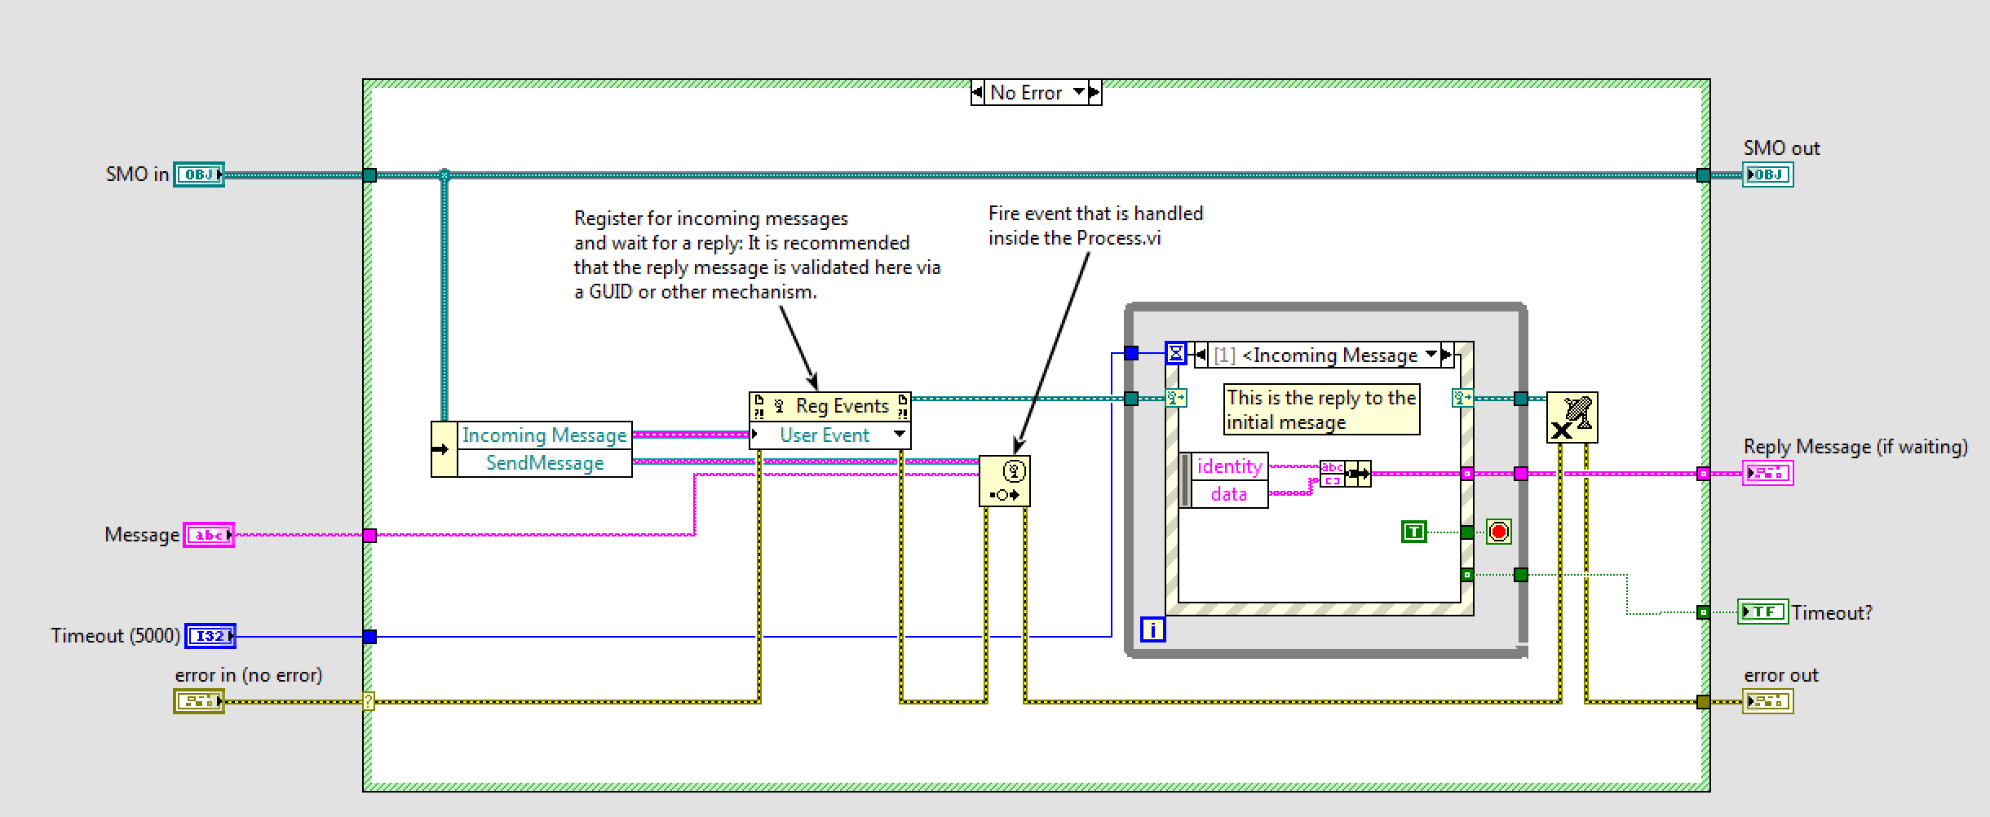Click the error in cluster terminal
Viewport: 1990px width, 817px height.
pyautogui.click(x=198, y=701)
